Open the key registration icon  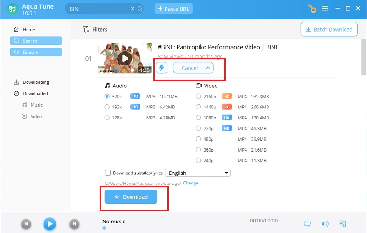click(311, 9)
